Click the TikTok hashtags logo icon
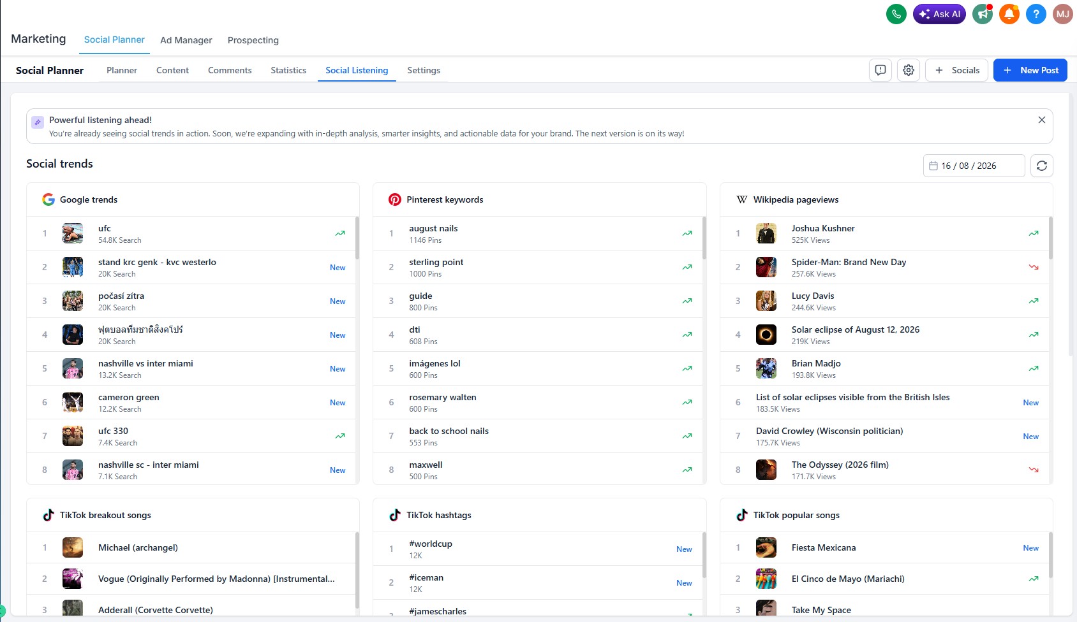This screenshot has width=1077, height=622. pyautogui.click(x=395, y=515)
